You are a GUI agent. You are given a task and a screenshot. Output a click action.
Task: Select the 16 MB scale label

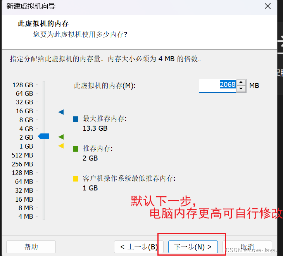coord(24,199)
